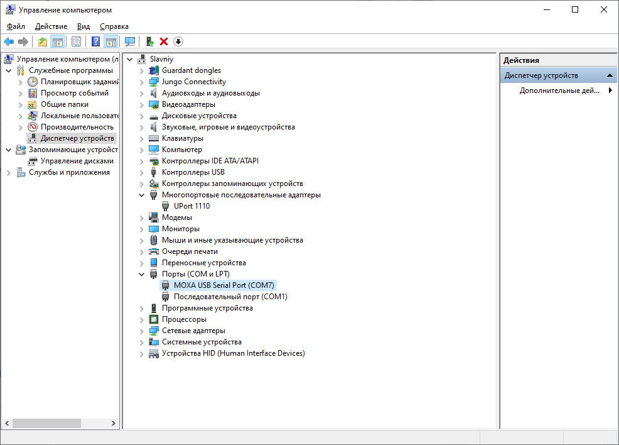
Task: Click the Guardant dongles device icon
Action: click(154, 70)
